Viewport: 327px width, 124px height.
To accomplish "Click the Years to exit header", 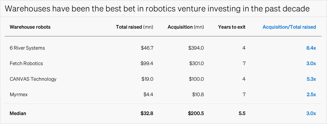I will point(232,27).
